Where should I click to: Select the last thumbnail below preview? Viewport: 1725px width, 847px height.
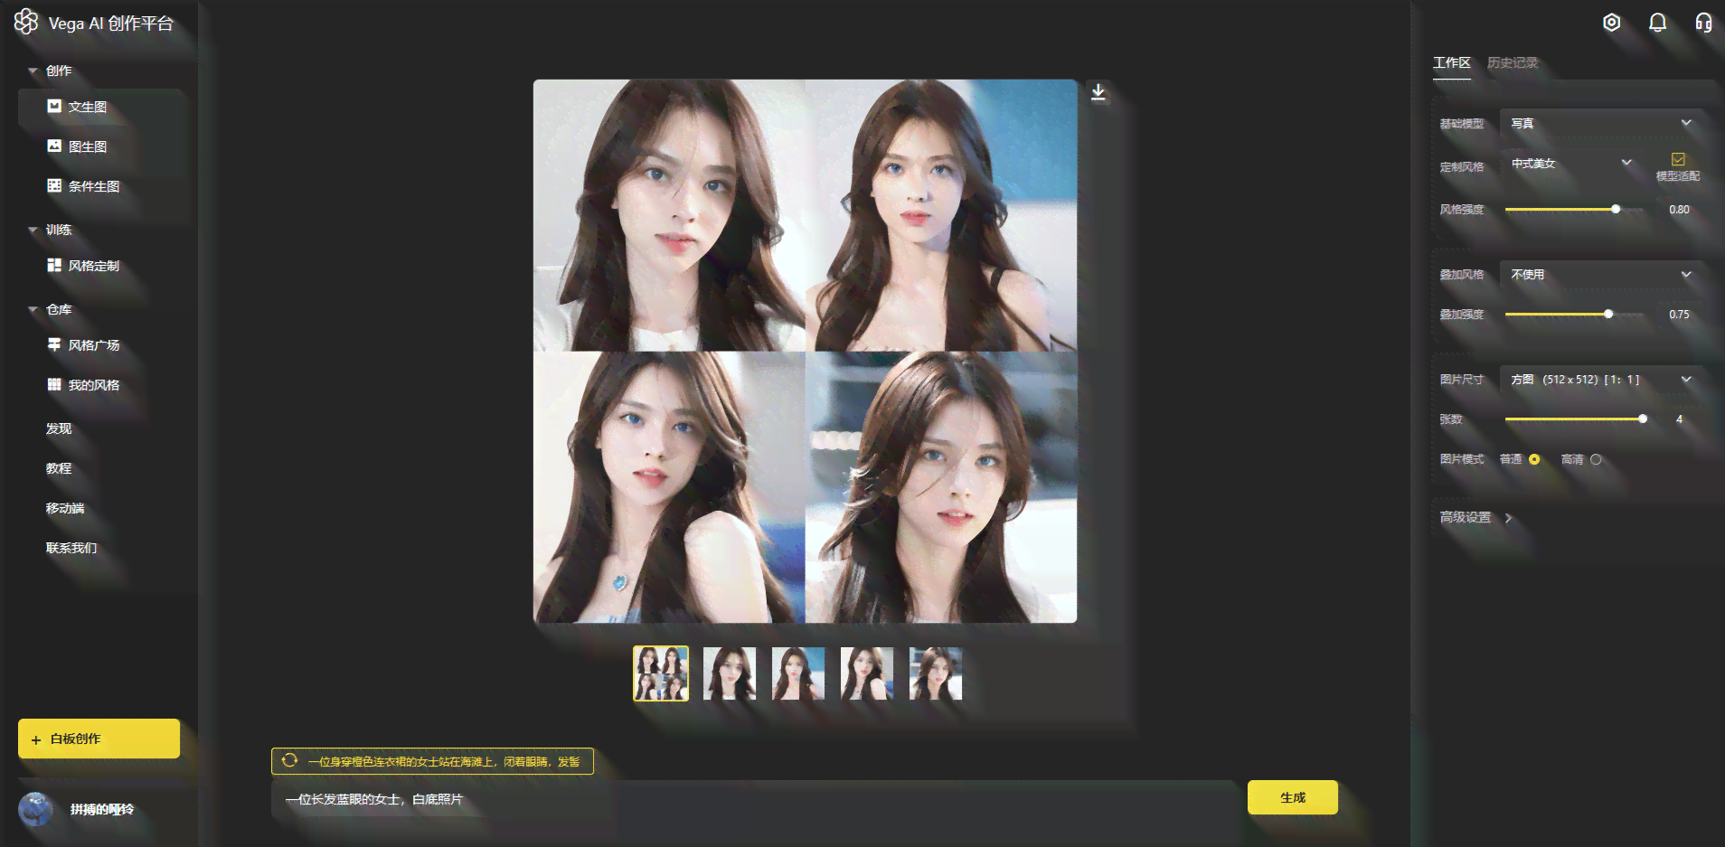pyautogui.click(x=936, y=673)
